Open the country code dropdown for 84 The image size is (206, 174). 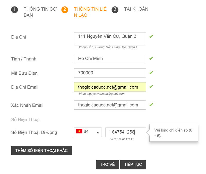97,132
